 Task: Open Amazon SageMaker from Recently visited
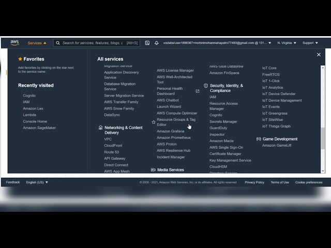pyautogui.click(x=39, y=128)
